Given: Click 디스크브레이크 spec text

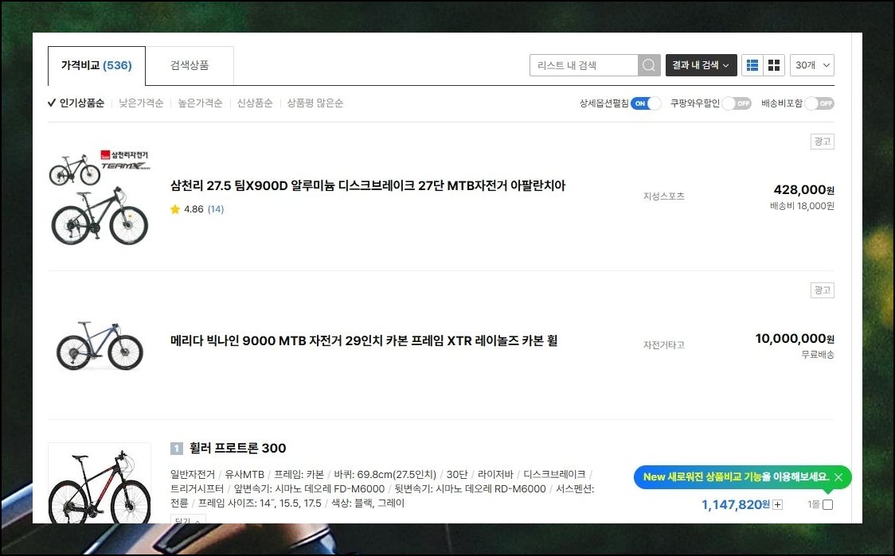Looking at the screenshot, I should coord(554,474).
